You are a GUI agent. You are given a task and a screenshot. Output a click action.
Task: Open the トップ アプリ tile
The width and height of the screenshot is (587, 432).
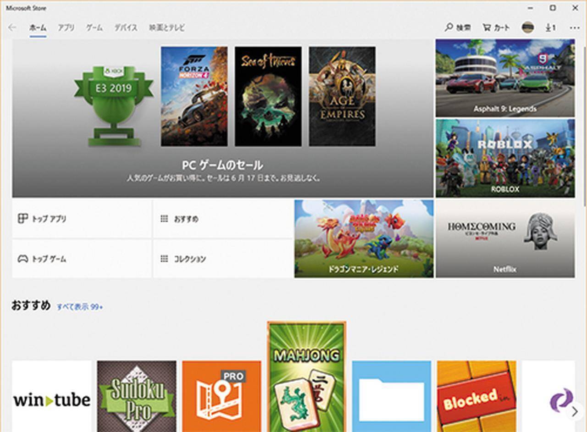82,219
